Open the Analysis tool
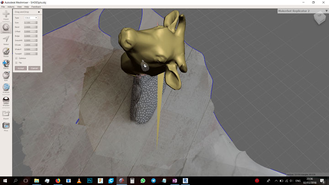 coord(6,87)
